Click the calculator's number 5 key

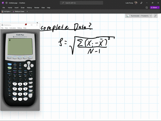pyautogui.click(x=20, y=89)
